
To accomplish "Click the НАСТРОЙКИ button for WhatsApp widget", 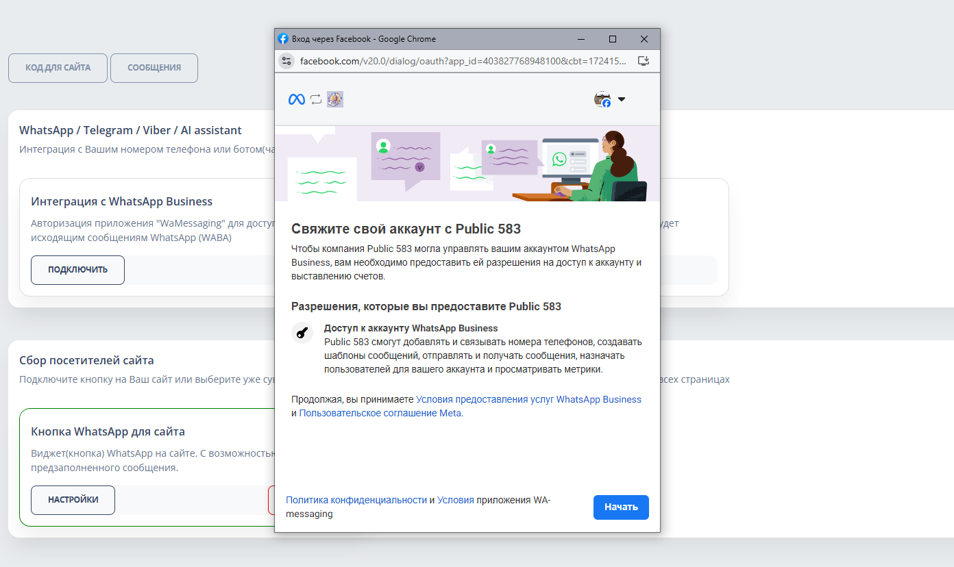I will tap(73, 500).
